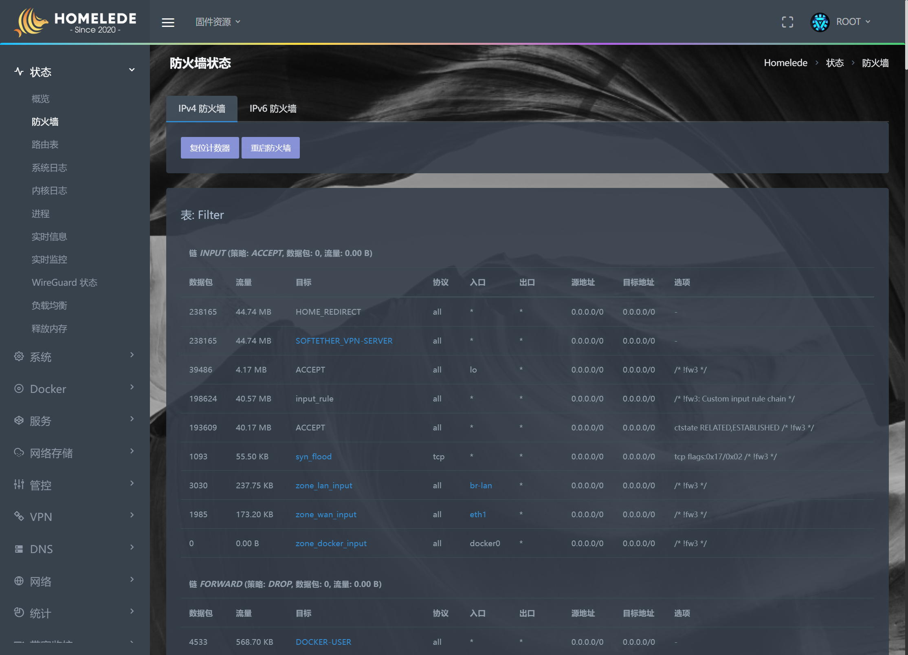Click the 状态 breadcrumb link
908x655 pixels.
coord(835,63)
